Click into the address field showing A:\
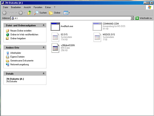 pyautogui.click(x=71, y=18)
